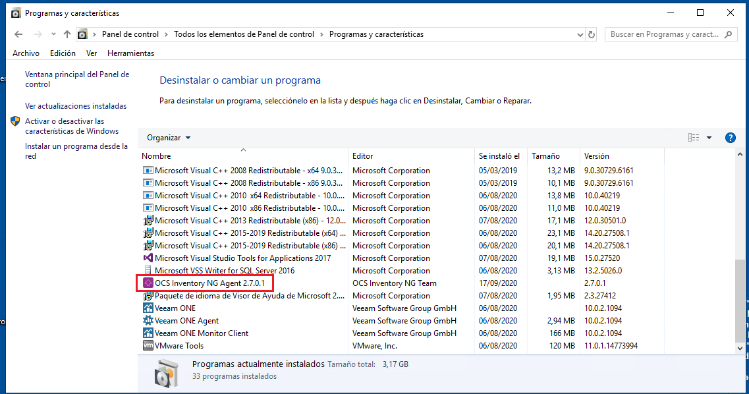Screen dimensions: 749x394
Task: Click the search magnifier icon
Action: [x=728, y=34]
